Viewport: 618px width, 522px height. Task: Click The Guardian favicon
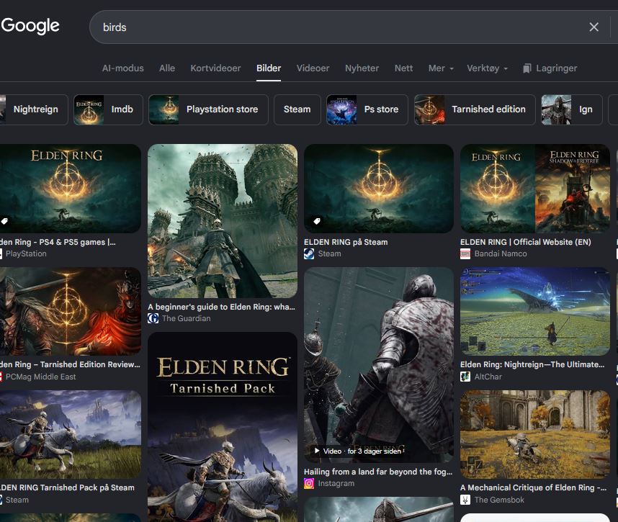[x=153, y=318]
